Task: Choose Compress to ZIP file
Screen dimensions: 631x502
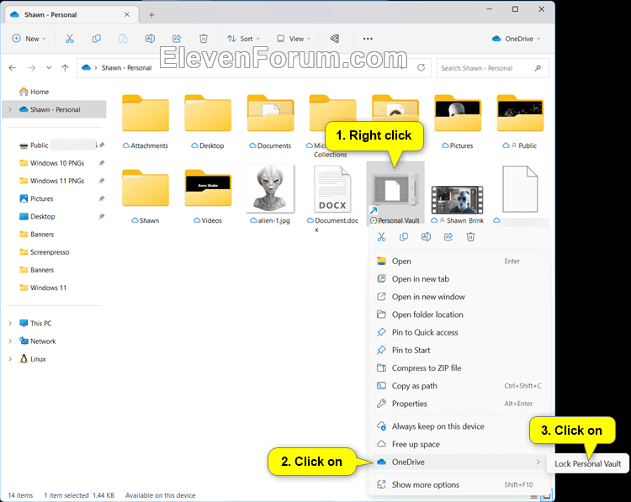Action: (x=459, y=368)
